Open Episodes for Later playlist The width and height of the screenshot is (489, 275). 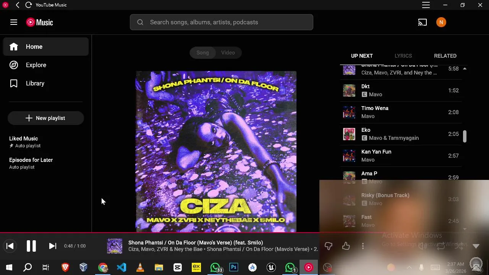46,163
